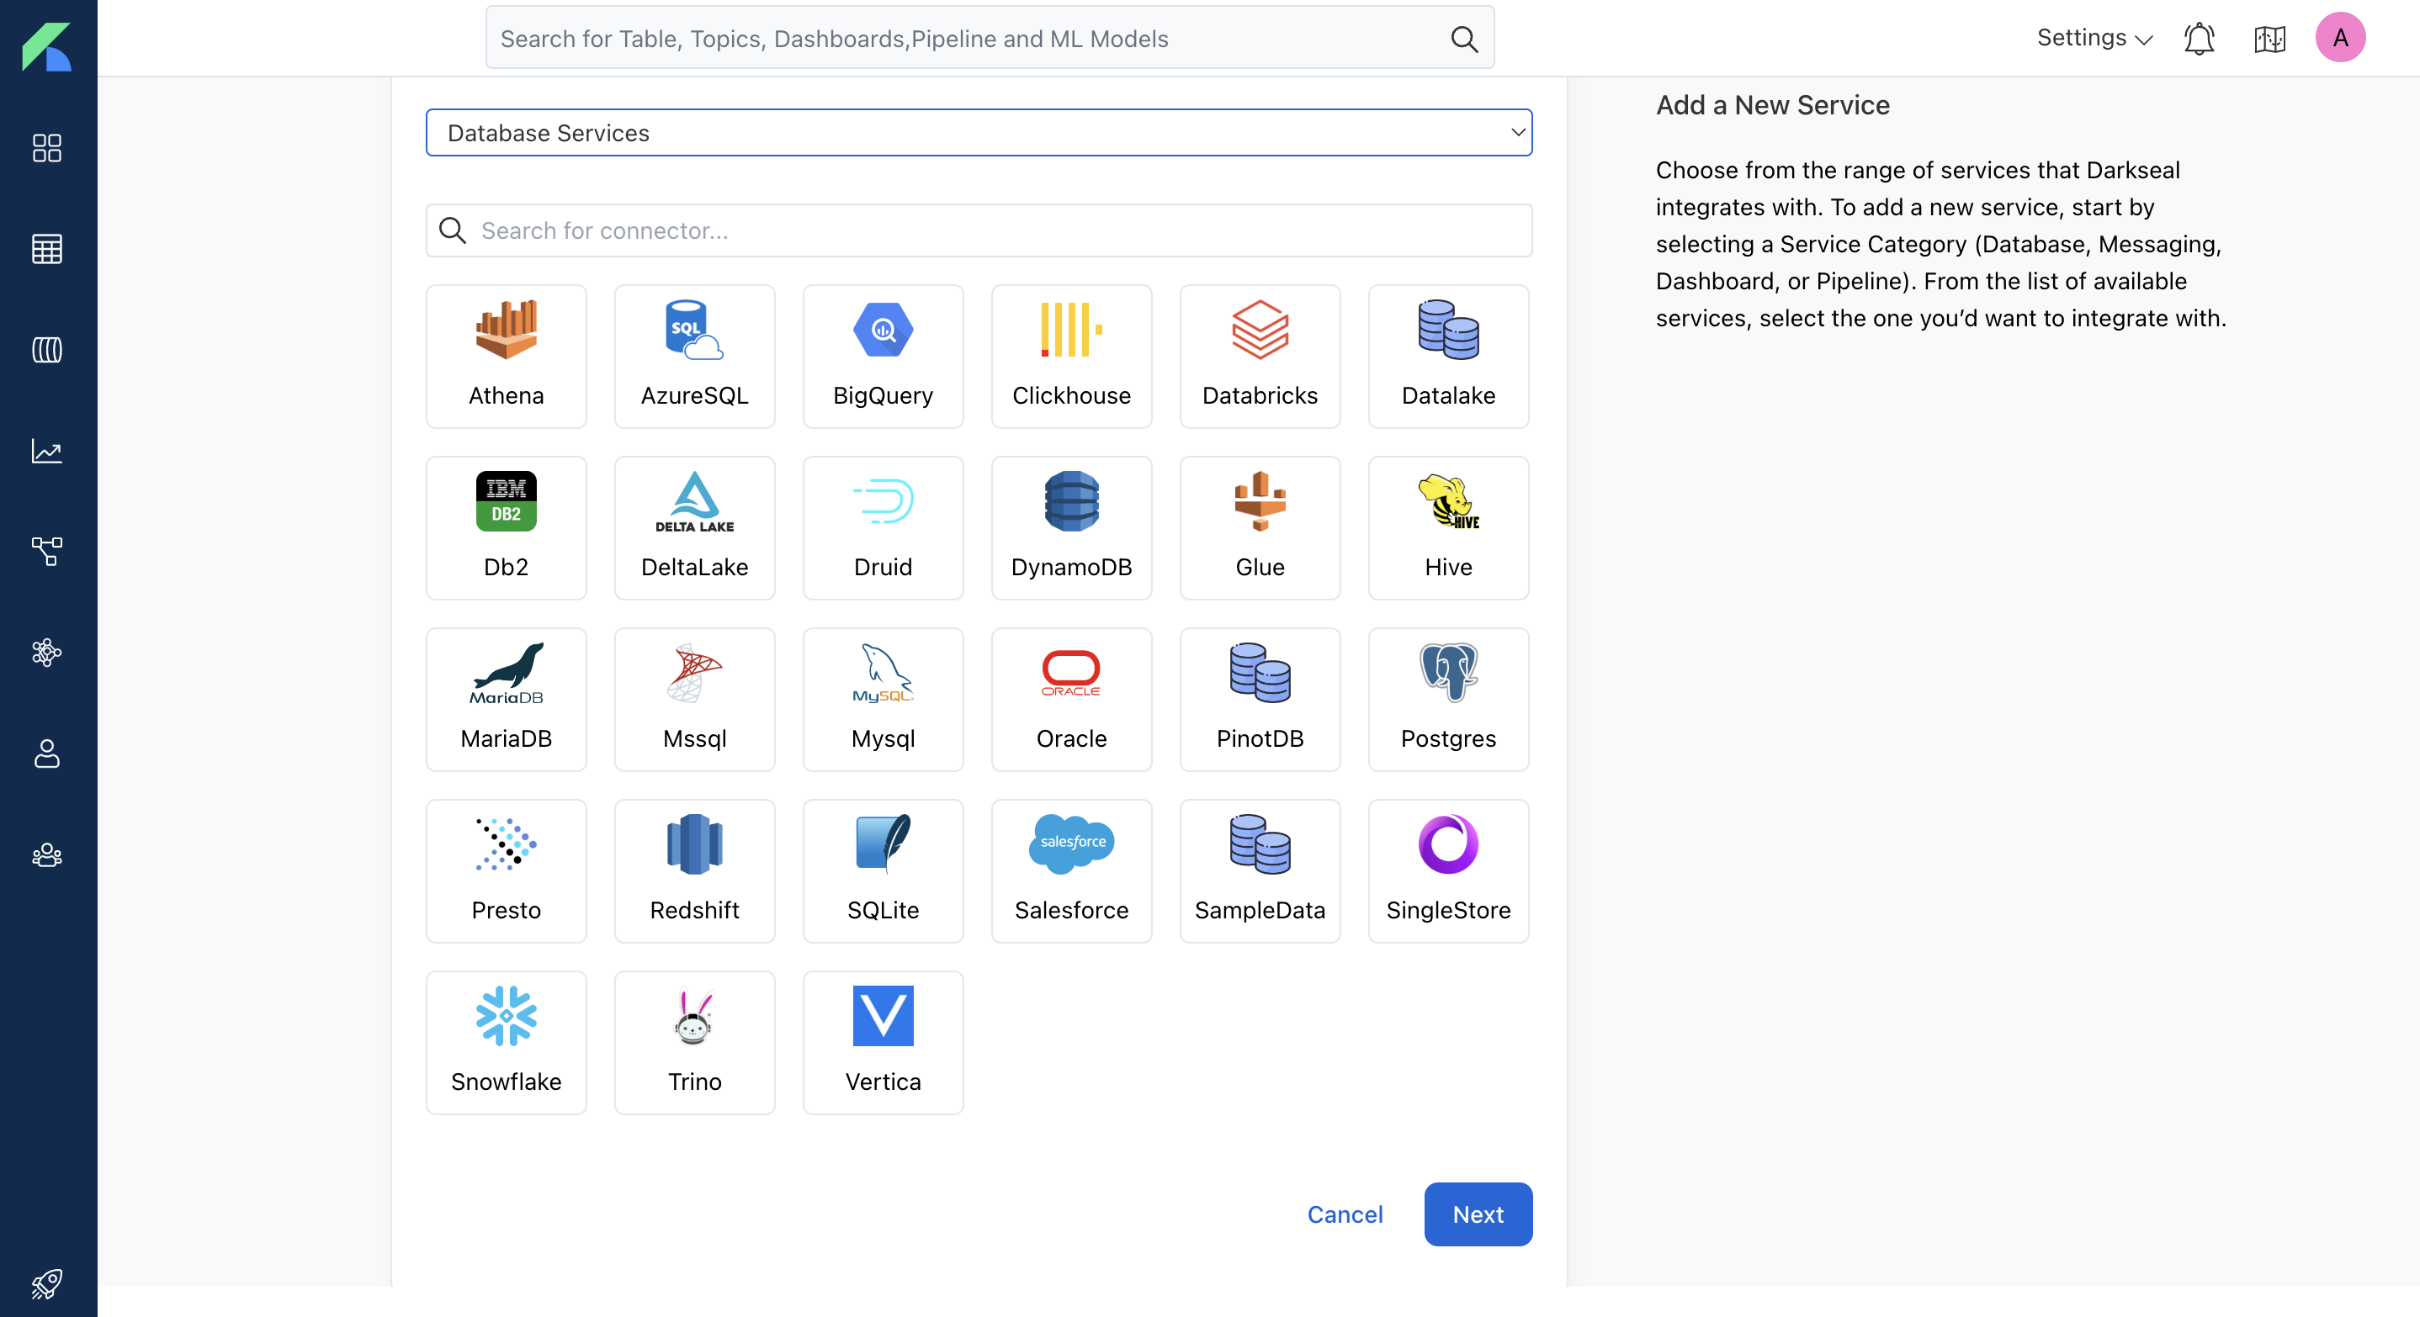Select the Athena connector tile
This screenshot has height=1317, width=2420.
click(x=506, y=357)
